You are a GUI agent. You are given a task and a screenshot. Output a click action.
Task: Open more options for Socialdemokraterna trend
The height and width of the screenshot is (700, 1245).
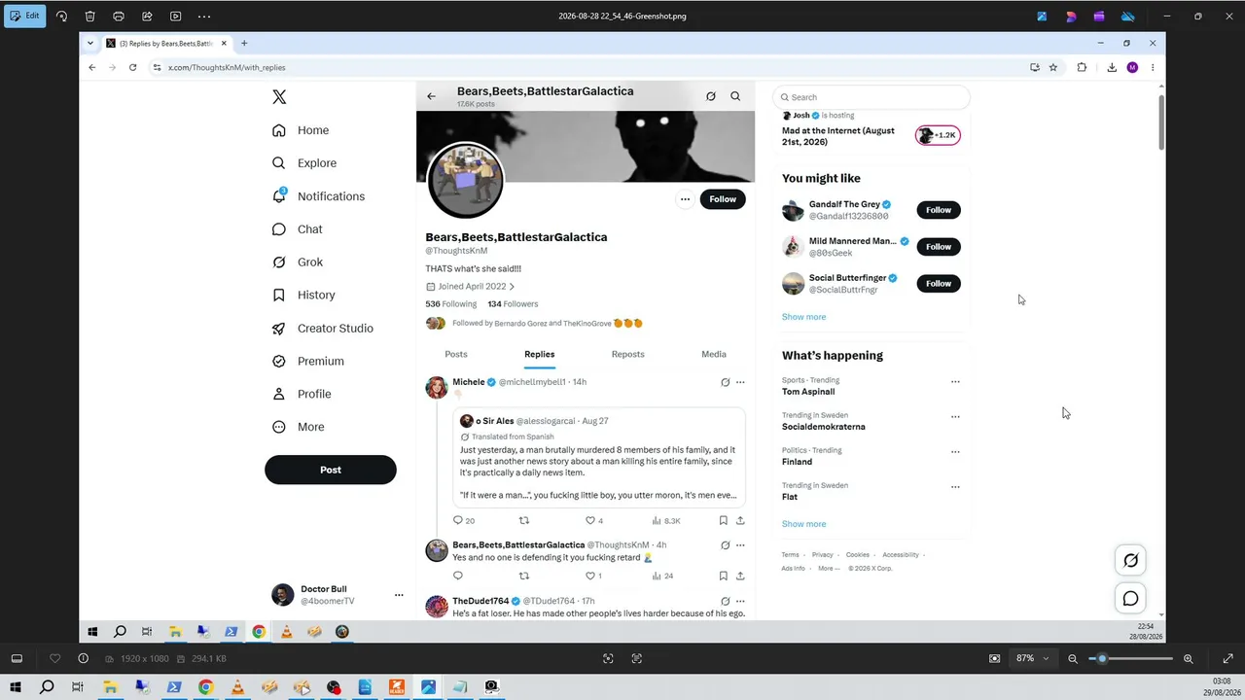tap(955, 417)
